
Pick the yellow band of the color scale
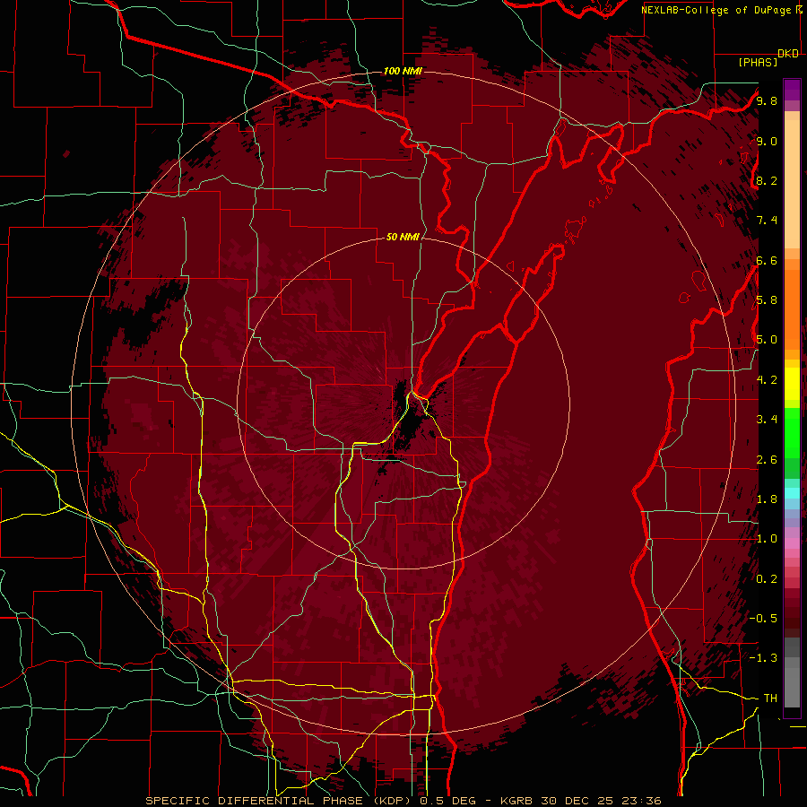pyautogui.click(x=792, y=384)
